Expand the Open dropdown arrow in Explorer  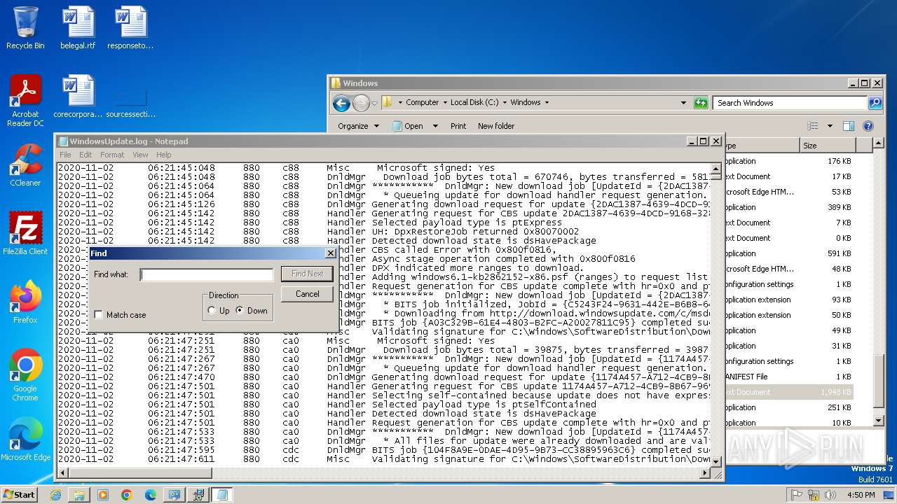click(434, 126)
